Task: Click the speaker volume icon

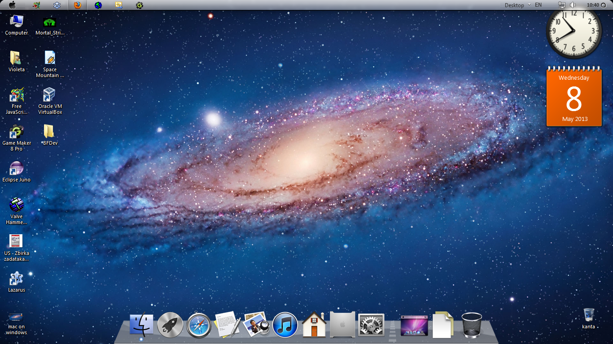Action: coord(573,5)
